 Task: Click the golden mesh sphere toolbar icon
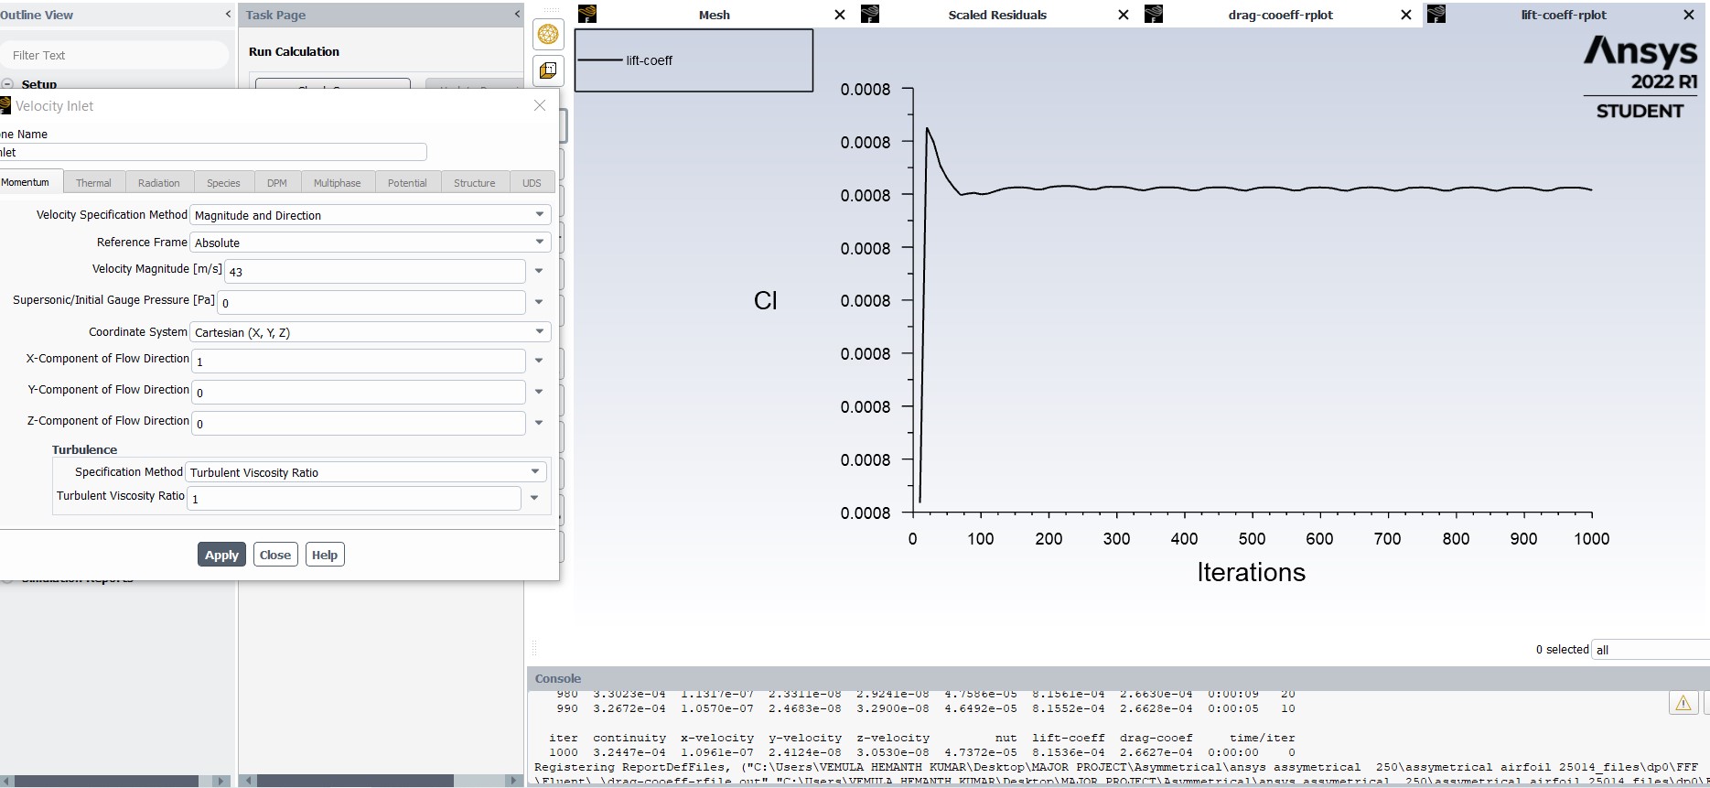(548, 35)
